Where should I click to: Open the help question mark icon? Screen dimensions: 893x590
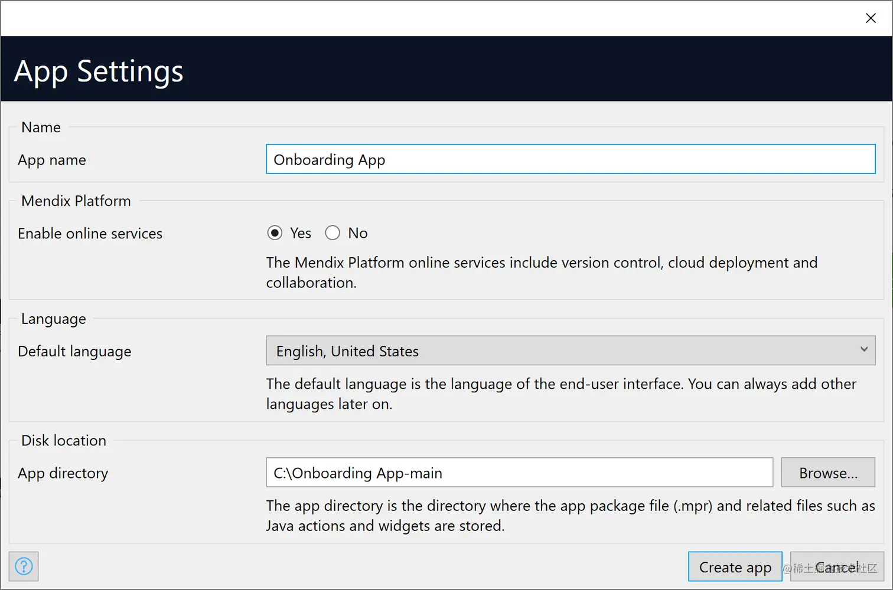pyautogui.click(x=24, y=567)
